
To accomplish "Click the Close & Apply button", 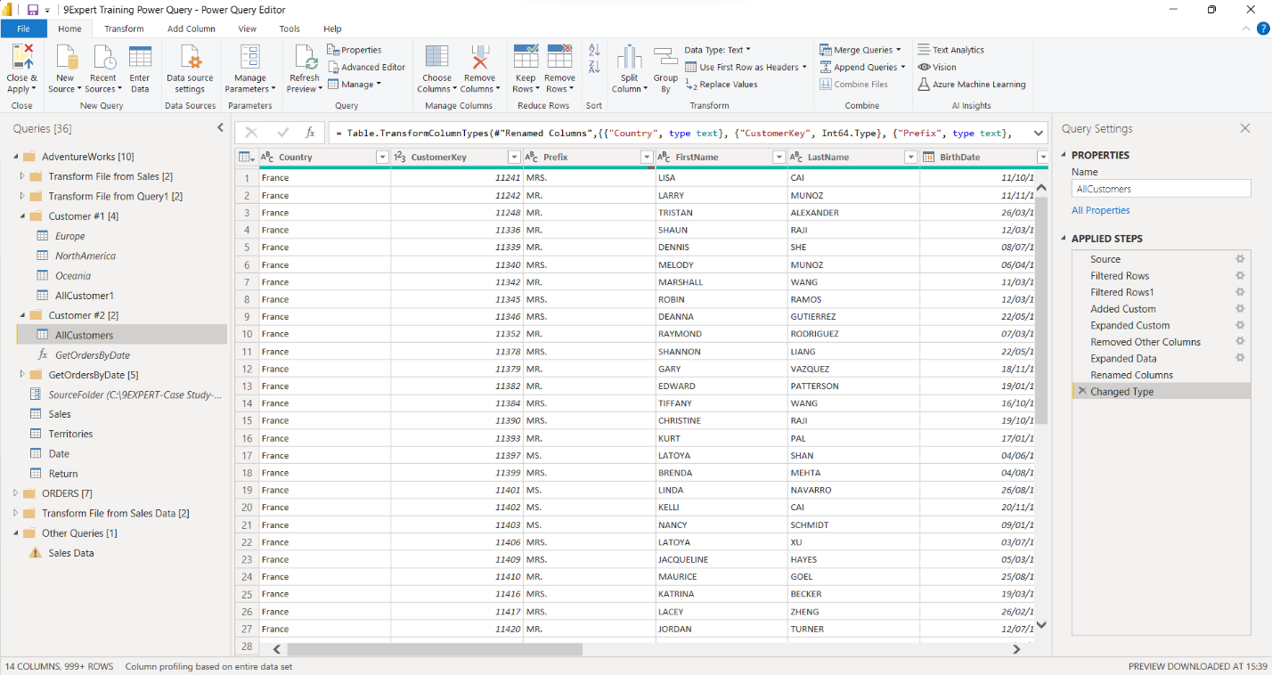I will pos(22,66).
